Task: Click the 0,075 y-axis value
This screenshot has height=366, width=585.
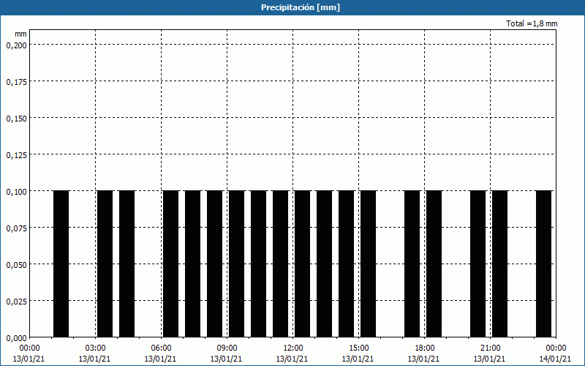Action: click(x=16, y=228)
